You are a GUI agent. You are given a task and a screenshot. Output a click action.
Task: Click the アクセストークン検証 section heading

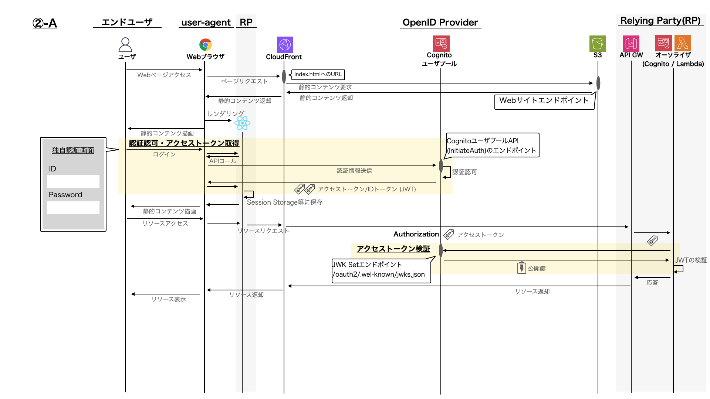click(x=393, y=249)
